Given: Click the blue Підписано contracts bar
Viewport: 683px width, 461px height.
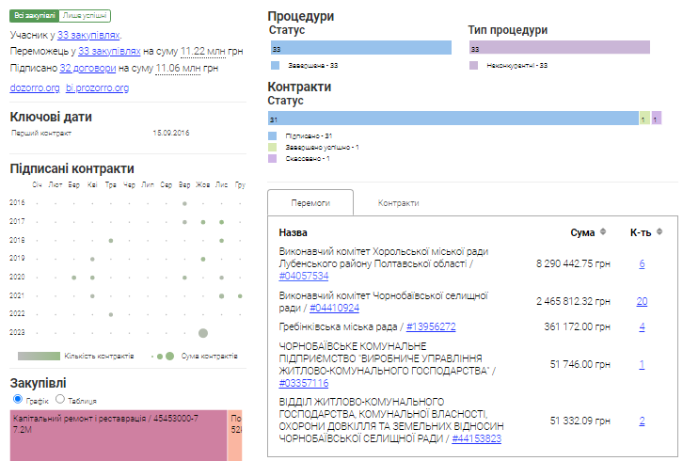Looking at the screenshot, I should [x=453, y=119].
